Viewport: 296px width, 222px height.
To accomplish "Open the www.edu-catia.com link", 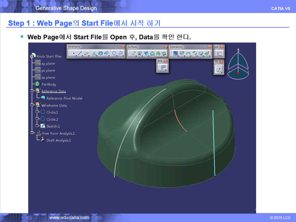I will coord(69,217).
